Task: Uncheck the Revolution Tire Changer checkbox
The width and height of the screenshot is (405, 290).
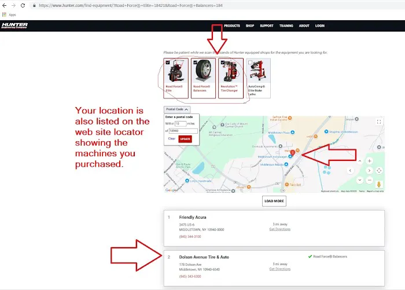Action: click(x=223, y=63)
